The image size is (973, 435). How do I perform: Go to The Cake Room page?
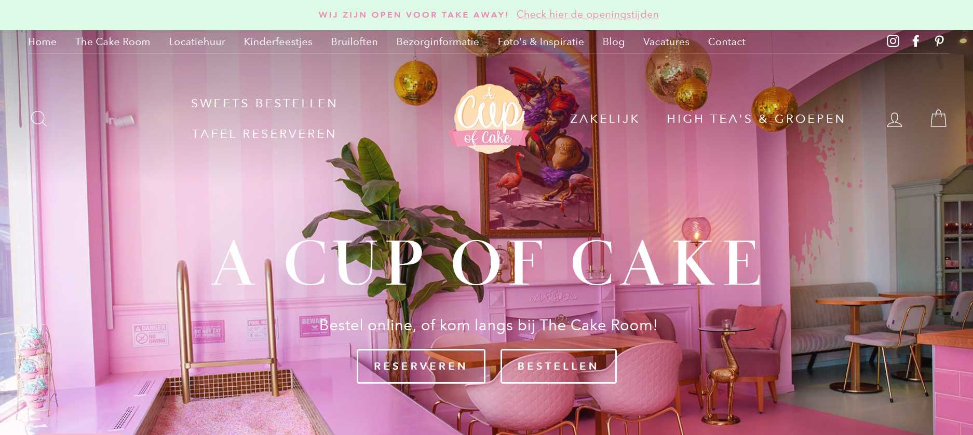[x=113, y=41]
